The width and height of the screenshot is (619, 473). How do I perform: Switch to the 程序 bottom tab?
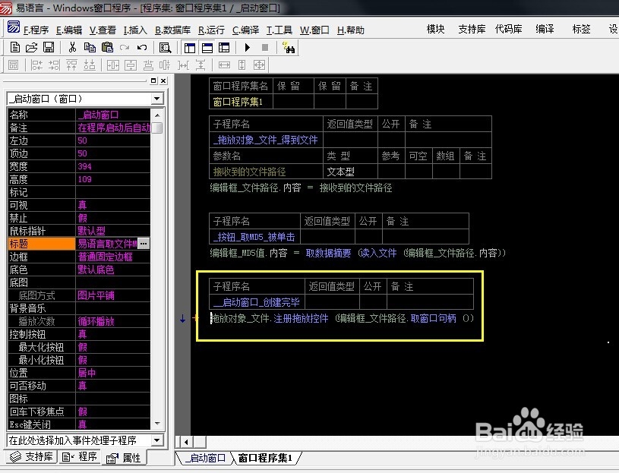pos(79,457)
